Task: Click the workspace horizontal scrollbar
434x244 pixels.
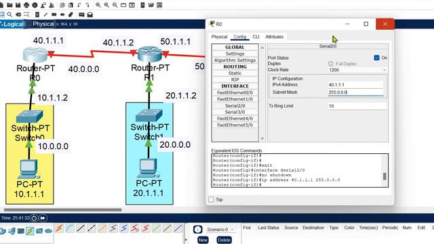Action: click(62, 209)
